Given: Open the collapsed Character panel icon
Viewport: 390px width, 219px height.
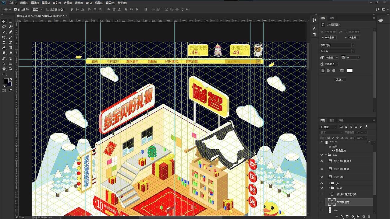Looking at the screenshot, I should [314, 28].
